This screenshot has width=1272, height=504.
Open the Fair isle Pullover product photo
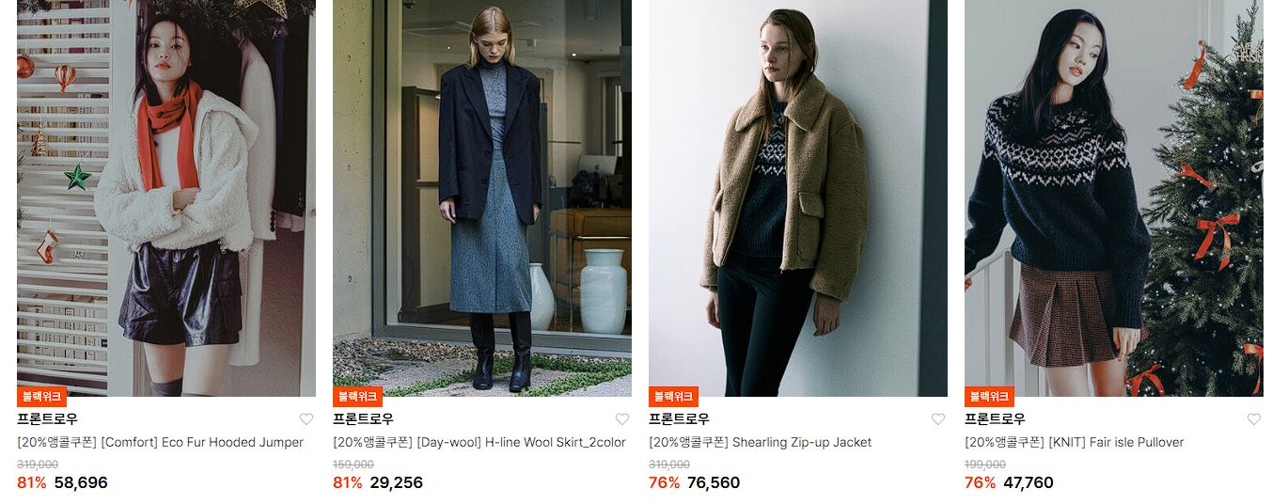click(x=1114, y=197)
